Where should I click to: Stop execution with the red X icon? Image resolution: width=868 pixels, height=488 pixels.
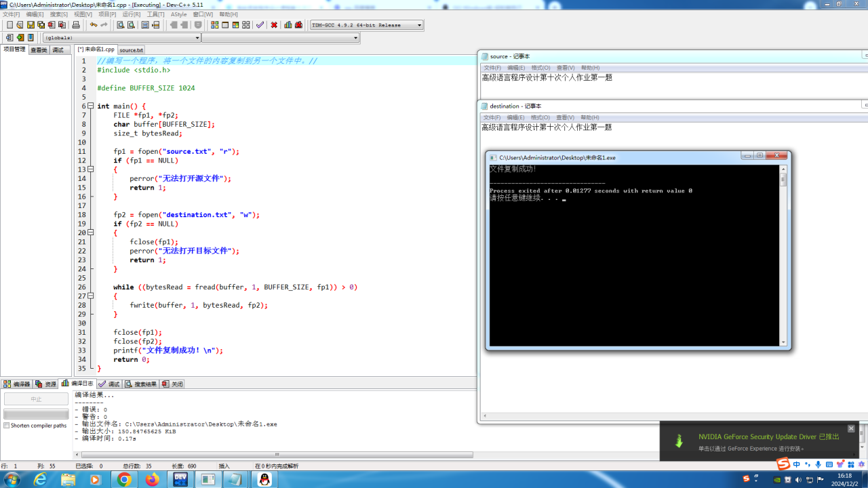274,25
